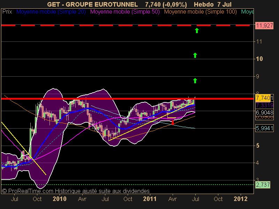The height and width of the screenshot is (209, 279).
Task: Click the 4 gridline label on the price axis
Action: (257, 163)
